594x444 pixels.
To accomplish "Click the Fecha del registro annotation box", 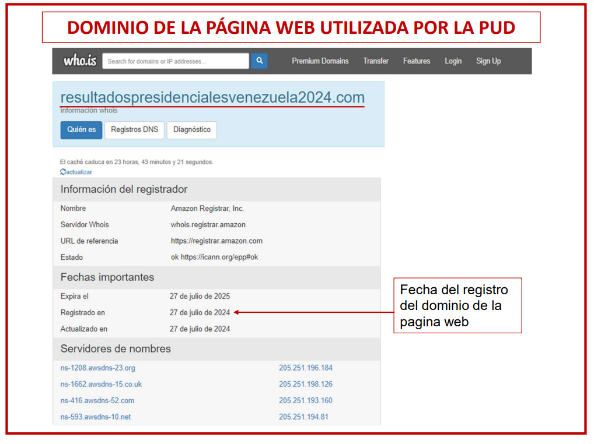I will (x=457, y=305).
